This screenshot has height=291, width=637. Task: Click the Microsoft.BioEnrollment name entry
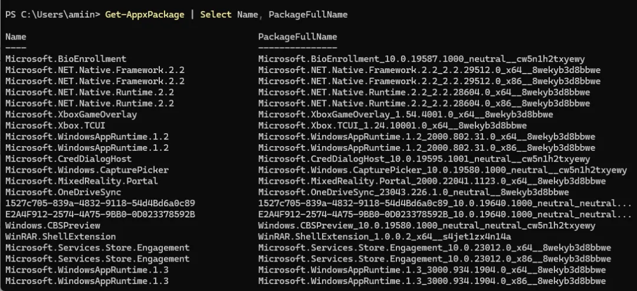pos(65,59)
